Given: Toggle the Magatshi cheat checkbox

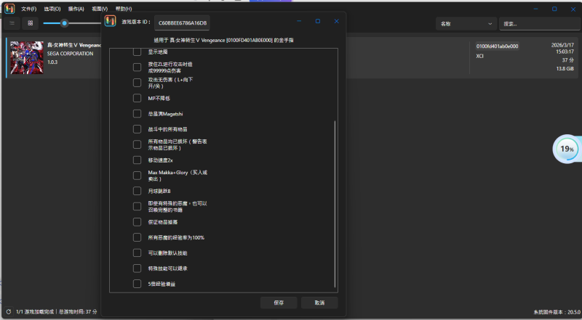Looking at the screenshot, I should tap(137, 114).
